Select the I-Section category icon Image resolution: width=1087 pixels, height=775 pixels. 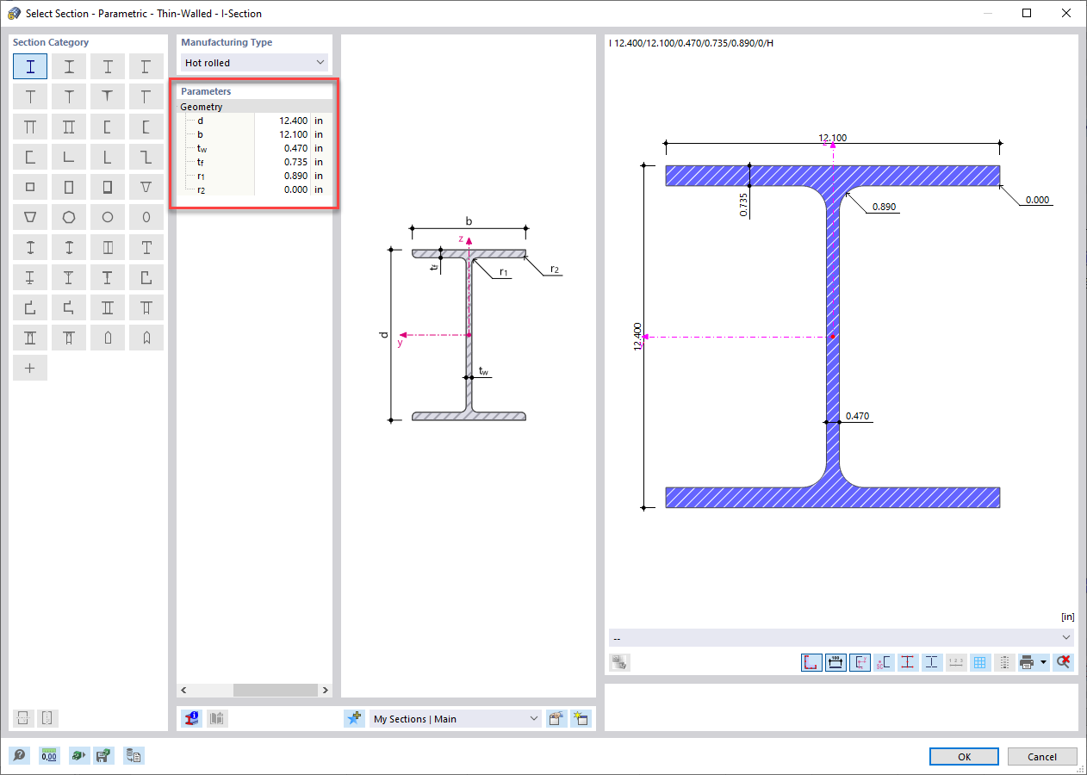tap(30, 65)
